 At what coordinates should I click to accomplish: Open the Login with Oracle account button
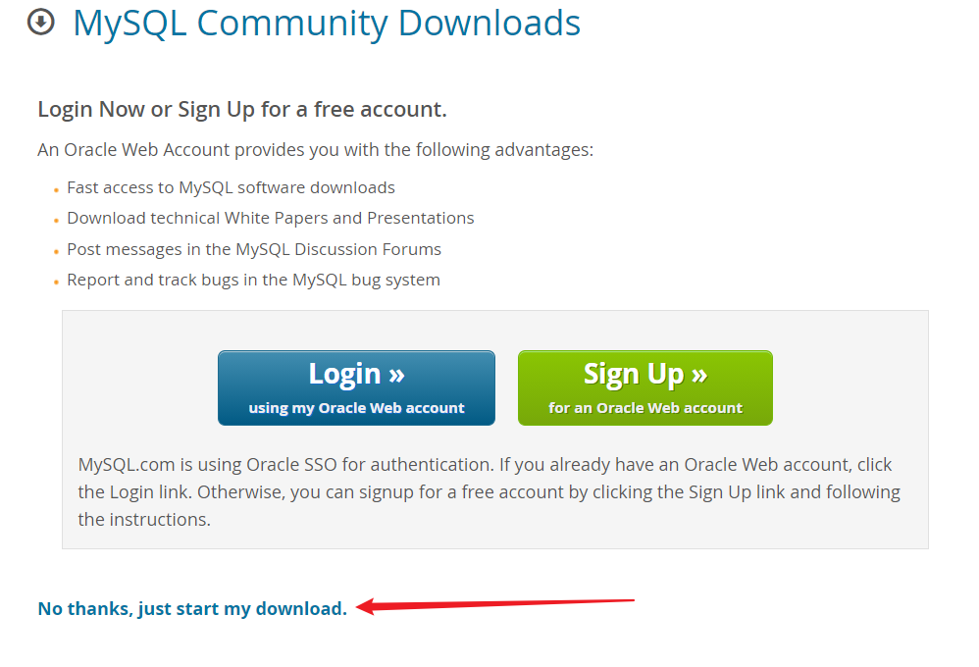pyautogui.click(x=356, y=387)
